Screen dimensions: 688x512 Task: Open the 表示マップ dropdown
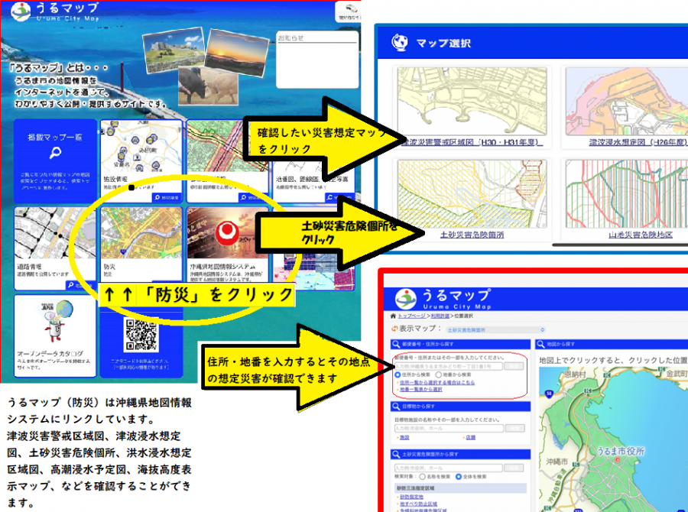click(495, 330)
